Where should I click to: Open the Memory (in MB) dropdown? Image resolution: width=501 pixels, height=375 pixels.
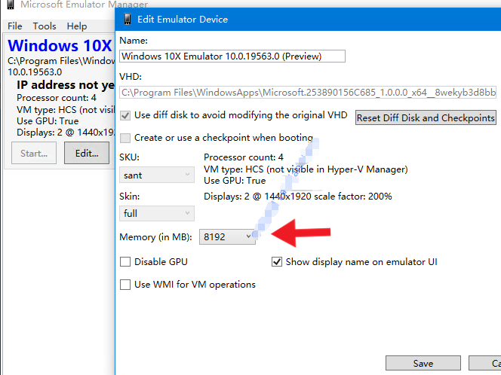coord(227,237)
